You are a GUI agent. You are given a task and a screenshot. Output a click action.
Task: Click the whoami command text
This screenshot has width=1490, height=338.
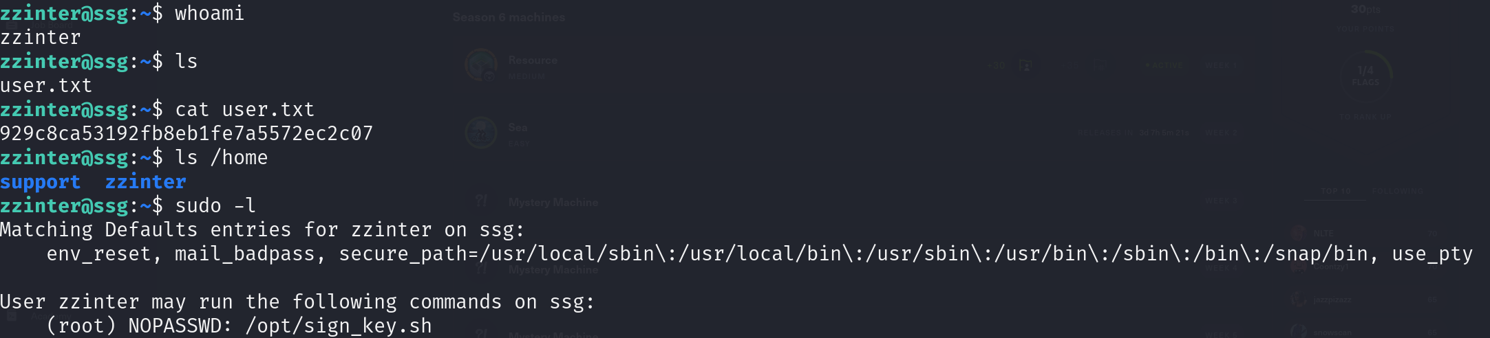209,14
